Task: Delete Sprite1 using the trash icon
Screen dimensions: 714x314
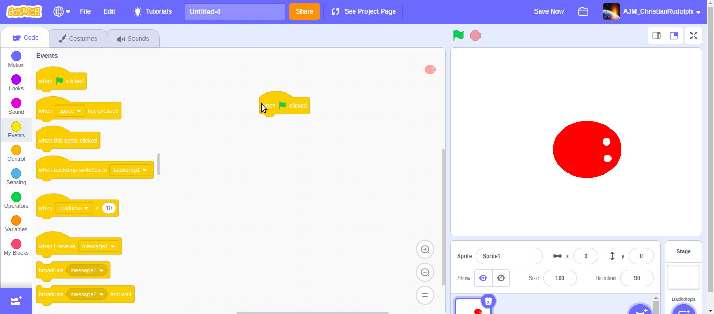Action: click(488, 301)
